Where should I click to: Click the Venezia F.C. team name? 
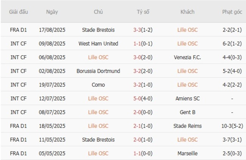pos(187,57)
